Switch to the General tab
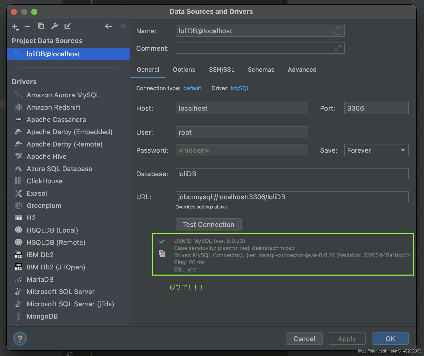This screenshot has height=356, width=424. [148, 70]
